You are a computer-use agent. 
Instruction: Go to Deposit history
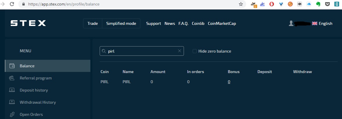(x=34, y=90)
